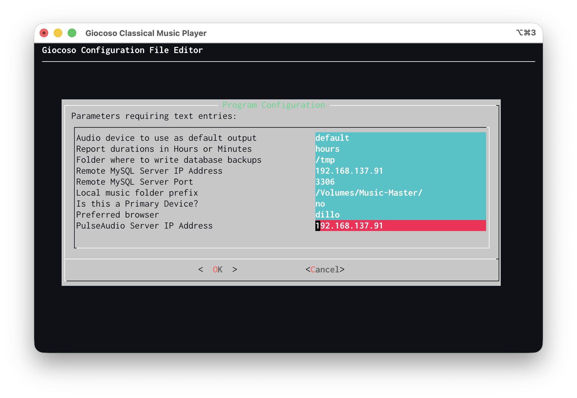Click the OK button
577x398 pixels.
[x=217, y=269]
